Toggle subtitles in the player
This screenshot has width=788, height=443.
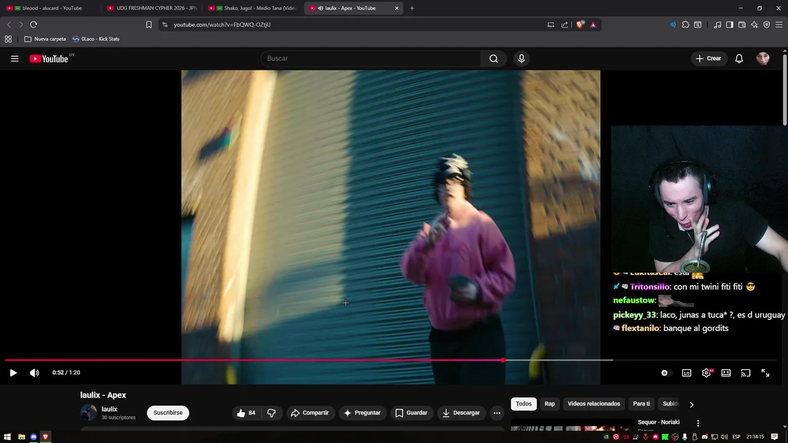(x=686, y=373)
